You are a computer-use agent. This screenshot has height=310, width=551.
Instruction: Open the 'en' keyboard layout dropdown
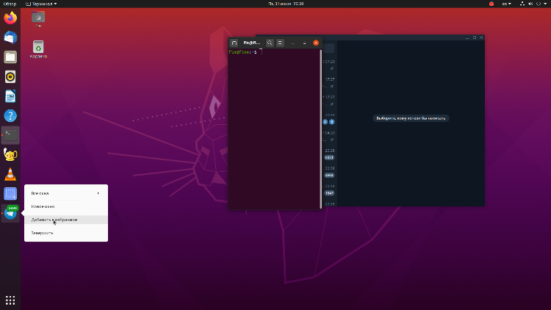pyautogui.click(x=507, y=4)
